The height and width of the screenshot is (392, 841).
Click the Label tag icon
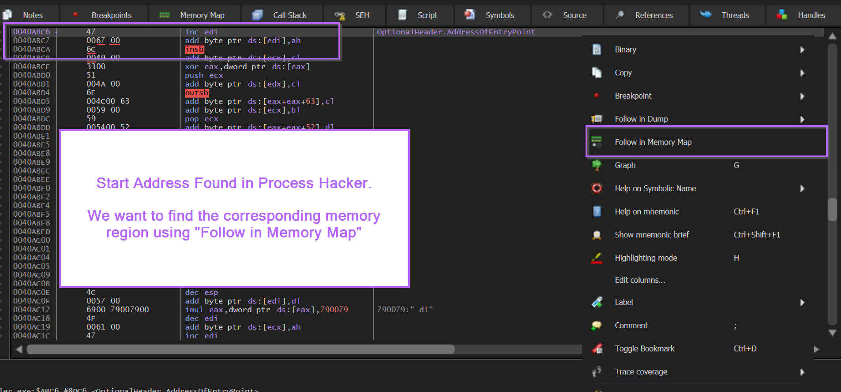click(x=597, y=302)
